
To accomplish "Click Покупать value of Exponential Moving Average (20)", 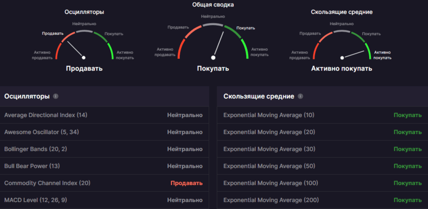I will pyautogui.click(x=408, y=132).
